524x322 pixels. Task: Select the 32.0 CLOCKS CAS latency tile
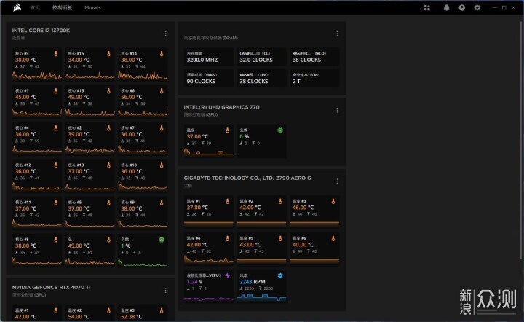261,57
